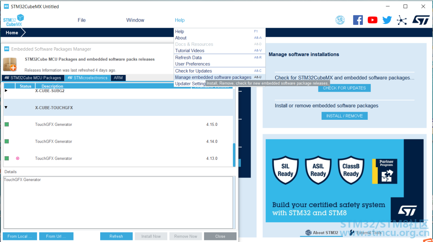Click the ClassB Ready shield badge

(351, 170)
